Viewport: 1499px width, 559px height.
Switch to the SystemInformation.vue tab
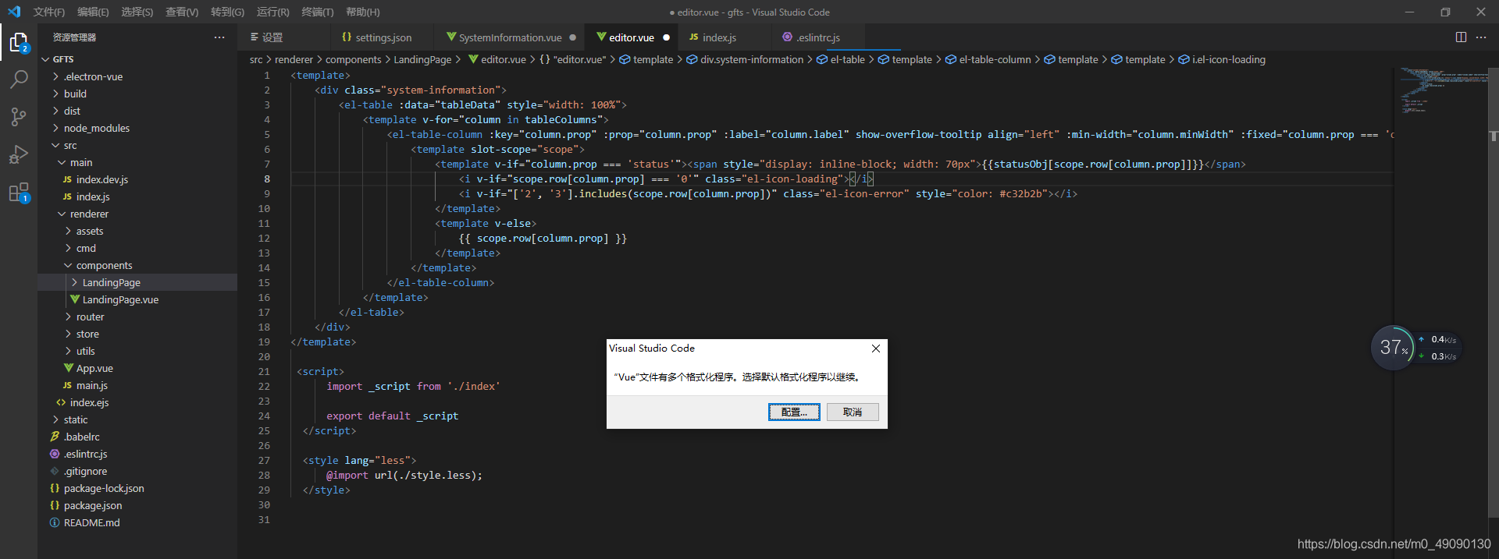(510, 37)
